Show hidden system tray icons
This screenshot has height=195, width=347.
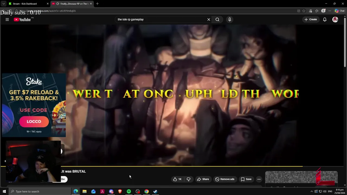coord(311,191)
